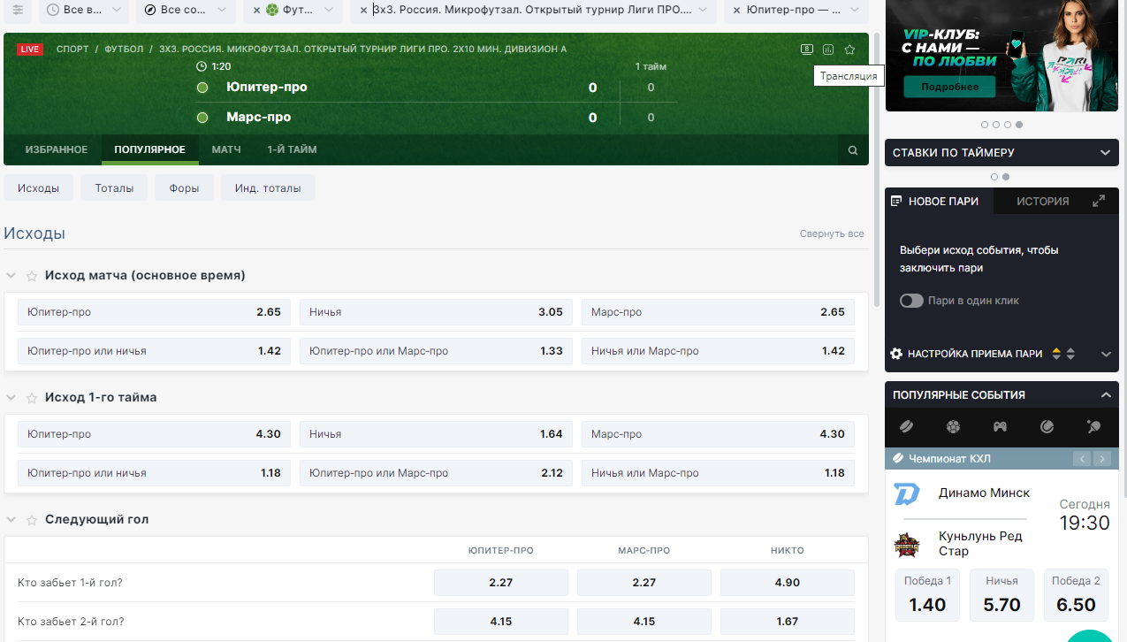Click the Тоталы filter chip

tap(114, 188)
